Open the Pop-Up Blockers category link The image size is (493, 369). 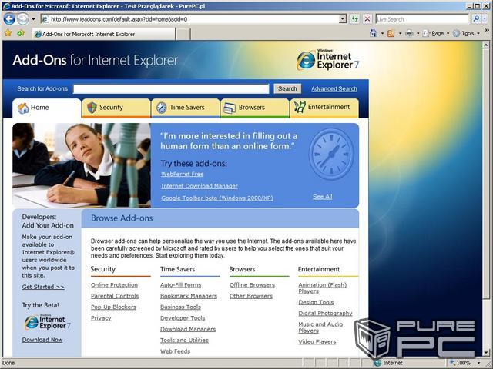click(x=113, y=307)
